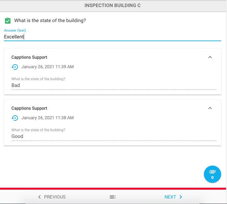Viewport: 227px width, 204px height.
Task: Open attachments via the paperclip button
Action: pos(212,174)
